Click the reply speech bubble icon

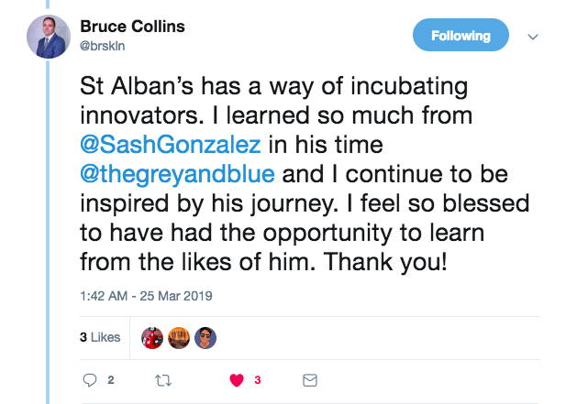click(x=89, y=379)
